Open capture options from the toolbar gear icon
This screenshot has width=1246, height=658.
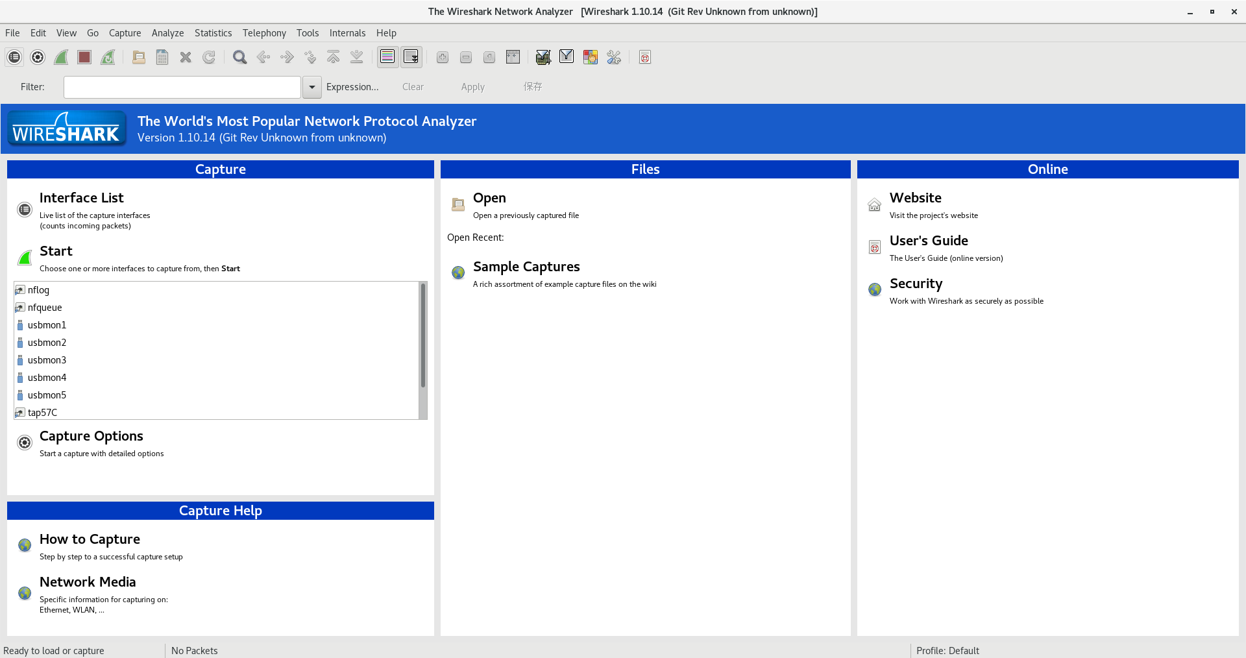(x=38, y=57)
